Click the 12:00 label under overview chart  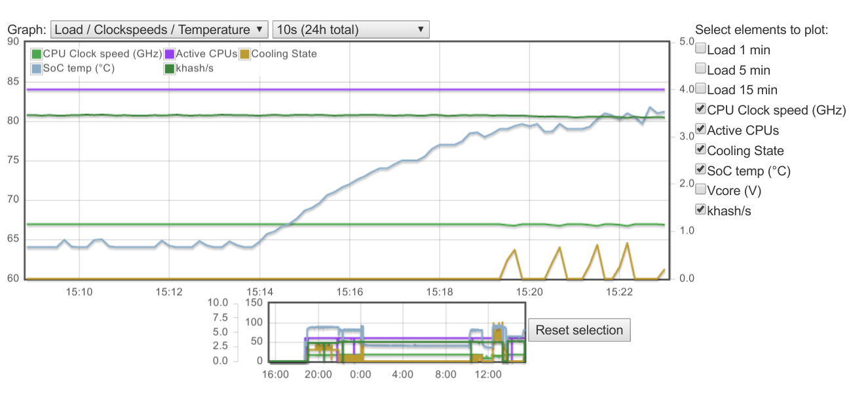(x=488, y=374)
